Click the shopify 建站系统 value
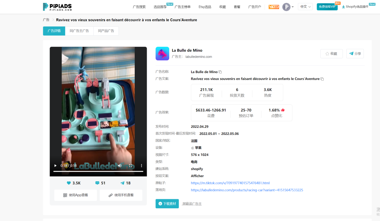 click(197, 169)
